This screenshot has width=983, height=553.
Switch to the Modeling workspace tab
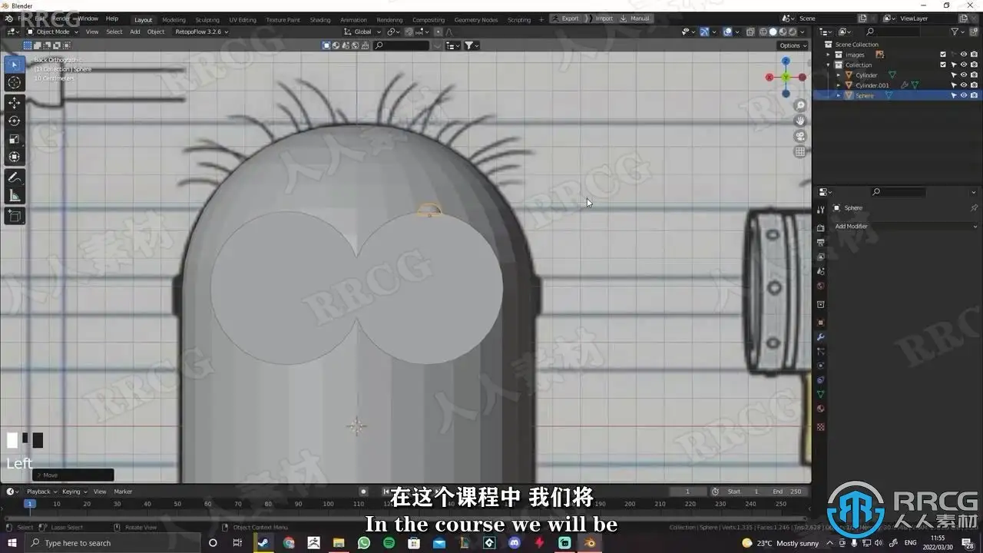click(174, 20)
